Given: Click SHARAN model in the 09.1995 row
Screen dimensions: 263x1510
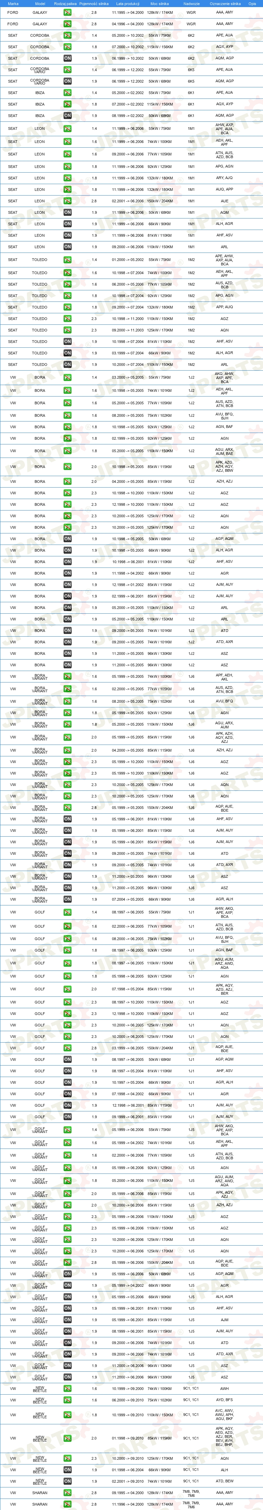Looking at the screenshot, I should tap(40, 1493).
